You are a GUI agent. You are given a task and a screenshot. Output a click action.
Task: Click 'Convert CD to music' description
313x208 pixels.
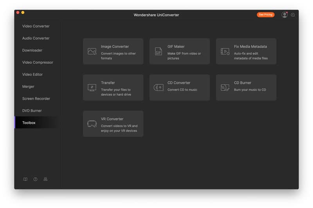(x=182, y=90)
